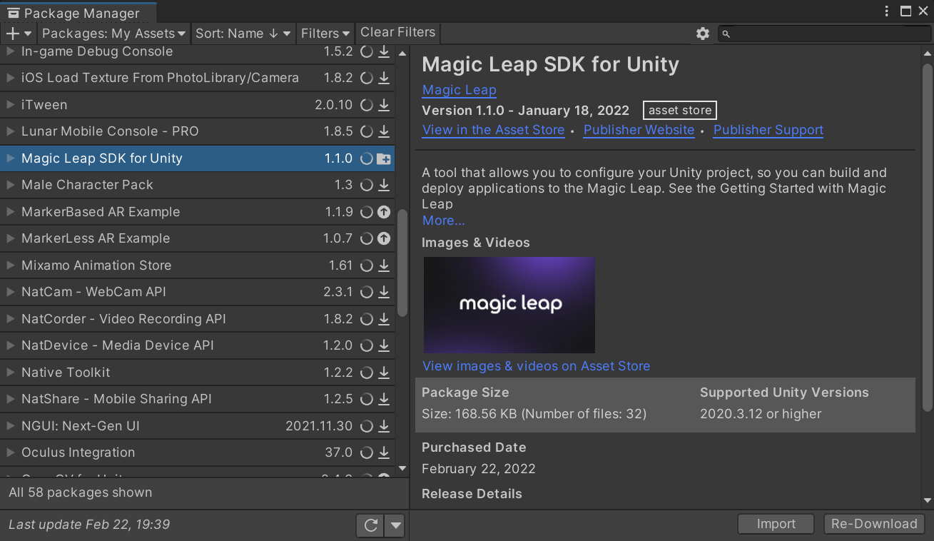Click into the package search field
934x541 pixels.
tap(824, 34)
